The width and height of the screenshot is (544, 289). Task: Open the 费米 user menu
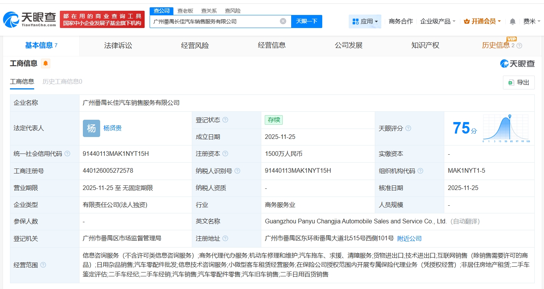531,21
